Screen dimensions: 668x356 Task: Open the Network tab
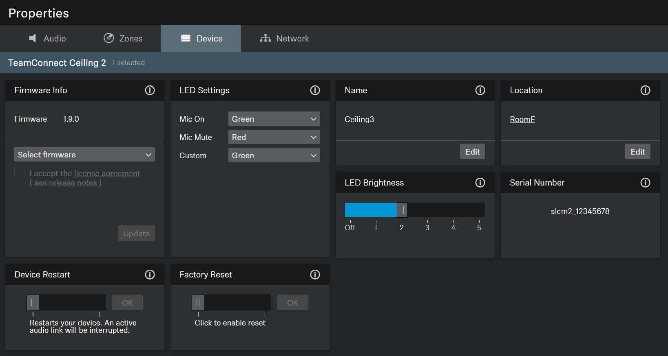point(285,38)
